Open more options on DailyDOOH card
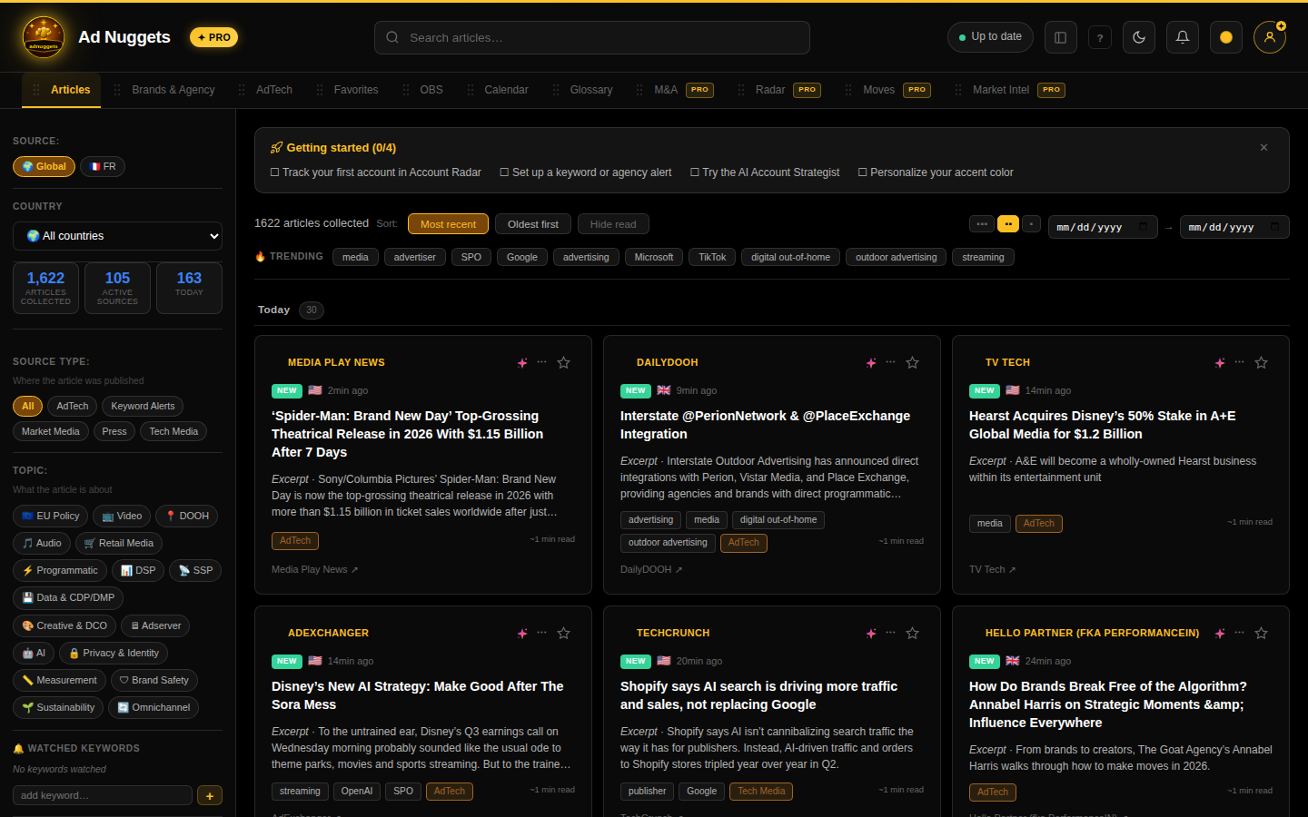This screenshot has width=1308, height=817. (x=890, y=361)
